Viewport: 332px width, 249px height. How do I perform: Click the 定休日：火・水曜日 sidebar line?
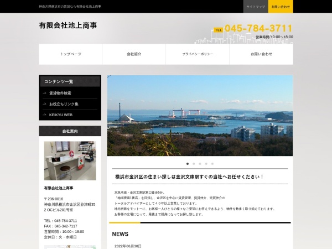(60, 237)
